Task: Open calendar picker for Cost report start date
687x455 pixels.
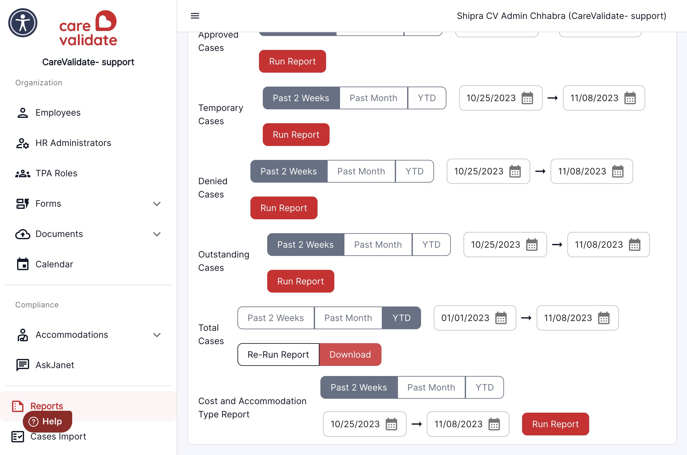Action: [x=392, y=424]
